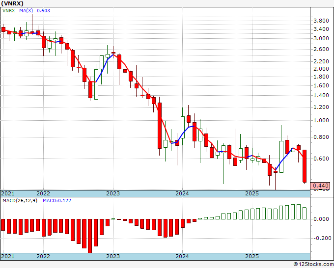Click the 1.200 price axis label
The width and height of the screenshot is (334, 268).
coord(321,107)
